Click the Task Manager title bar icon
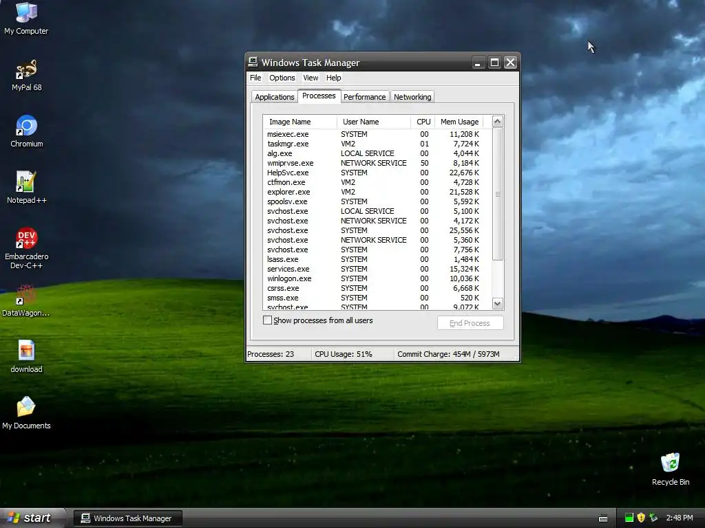Viewport: 705px width, 528px height. (253, 62)
